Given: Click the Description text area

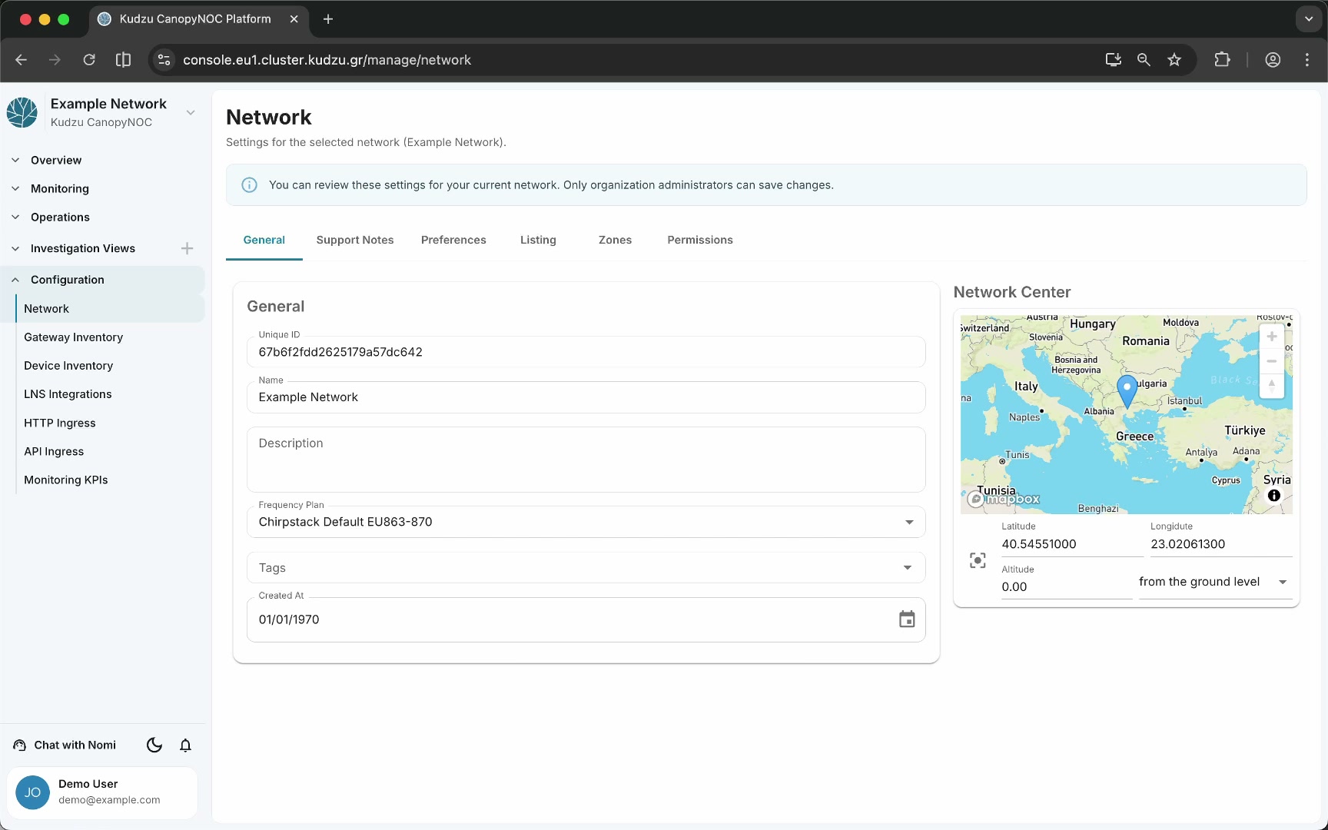Looking at the screenshot, I should click(586, 460).
